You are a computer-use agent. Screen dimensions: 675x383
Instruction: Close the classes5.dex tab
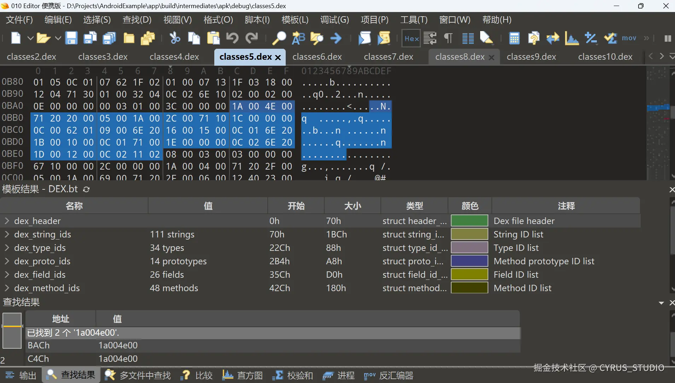coord(278,57)
